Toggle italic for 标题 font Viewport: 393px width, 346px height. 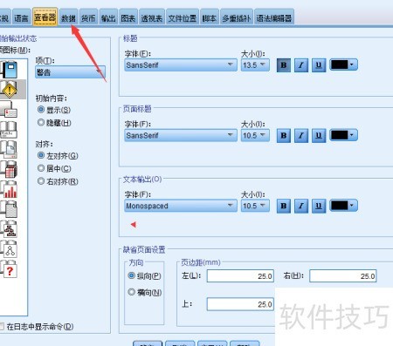301,65
